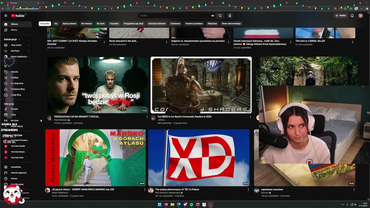370x208 pixels.
Task: Select the Zwierzęta domowe chip
Action: [x=157, y=24]
